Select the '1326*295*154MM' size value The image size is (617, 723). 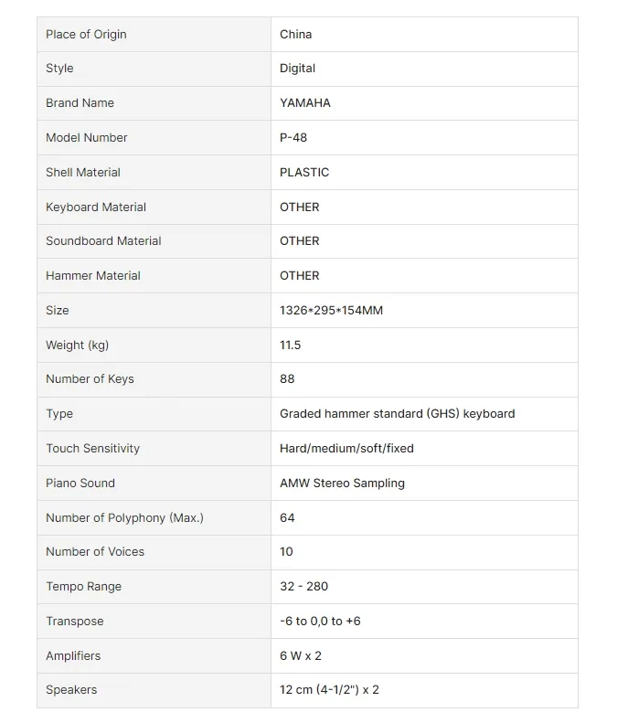[x=331, y=311]
